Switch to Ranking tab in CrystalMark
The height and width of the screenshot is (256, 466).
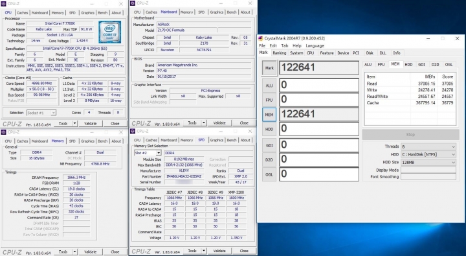point(280,53)
